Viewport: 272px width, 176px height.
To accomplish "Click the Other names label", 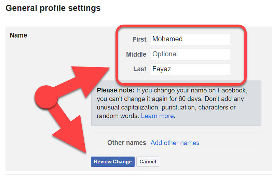I will pyautogui.click(x=127, y=143).
